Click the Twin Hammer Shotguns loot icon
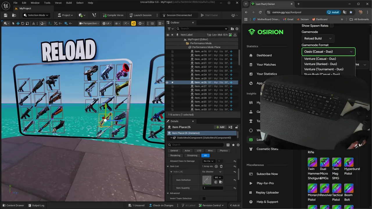372x209 pixels. coord(312,162)
